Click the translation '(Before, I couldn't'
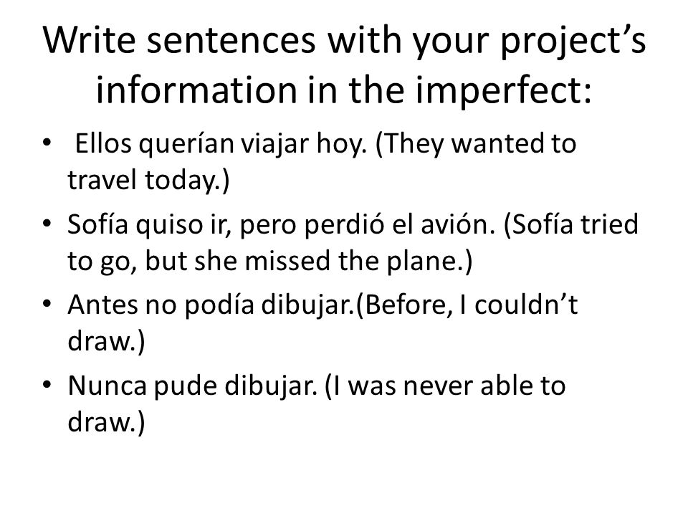 pos(467,305)
